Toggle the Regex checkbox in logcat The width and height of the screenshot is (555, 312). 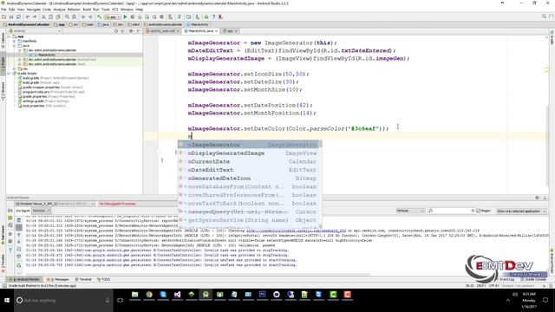pos(479,211)
